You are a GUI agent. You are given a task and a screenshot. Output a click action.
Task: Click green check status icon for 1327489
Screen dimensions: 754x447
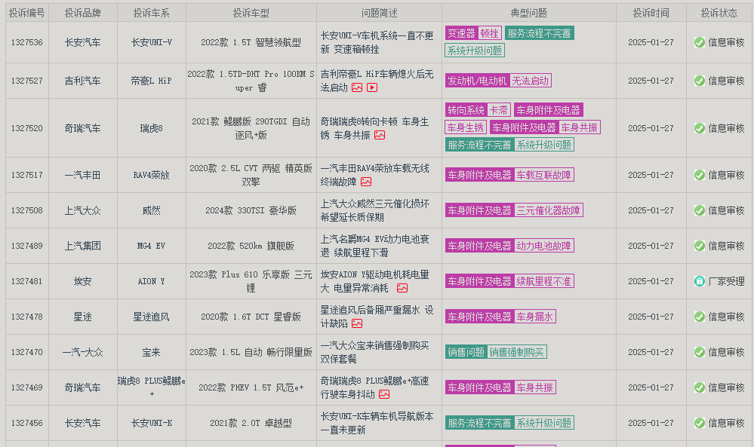pyautogui.click(x=700, y=246)
